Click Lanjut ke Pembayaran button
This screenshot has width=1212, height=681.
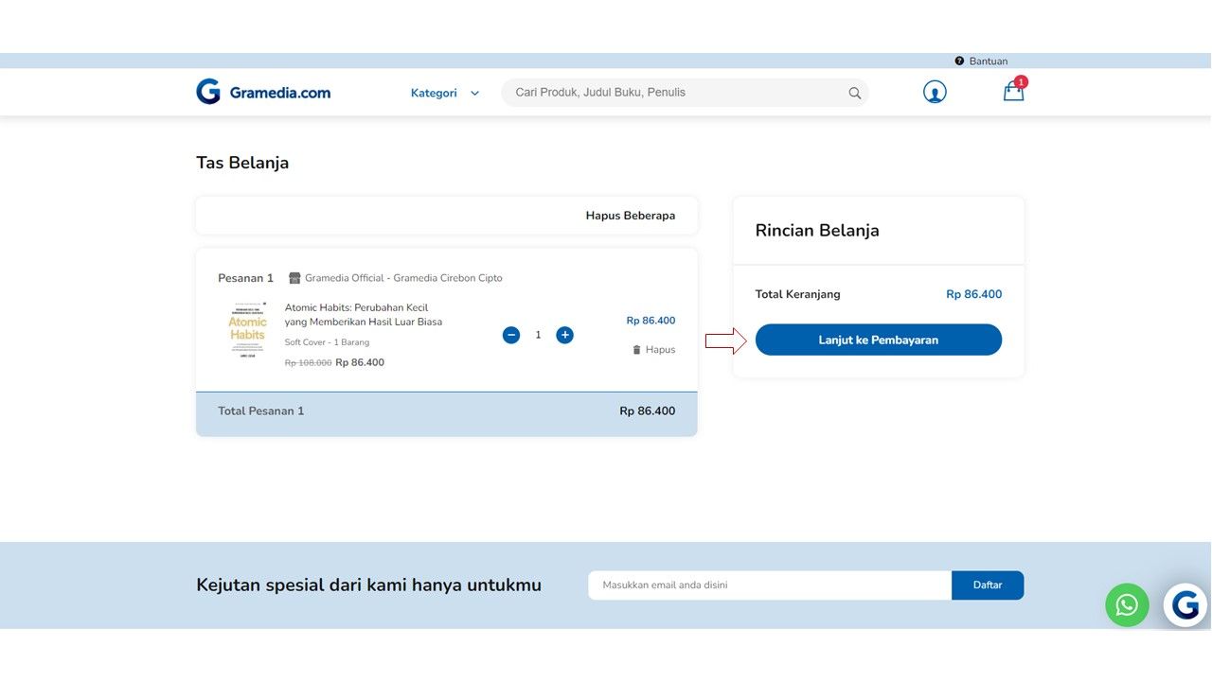[x=879, y=340]
